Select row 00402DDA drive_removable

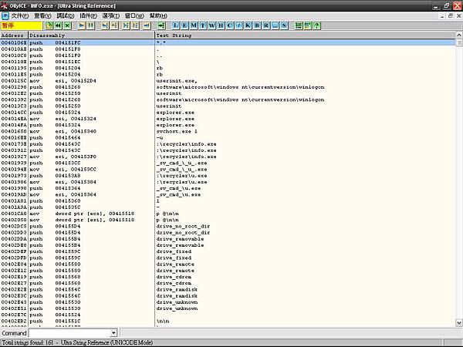click(x=228, y=239)
